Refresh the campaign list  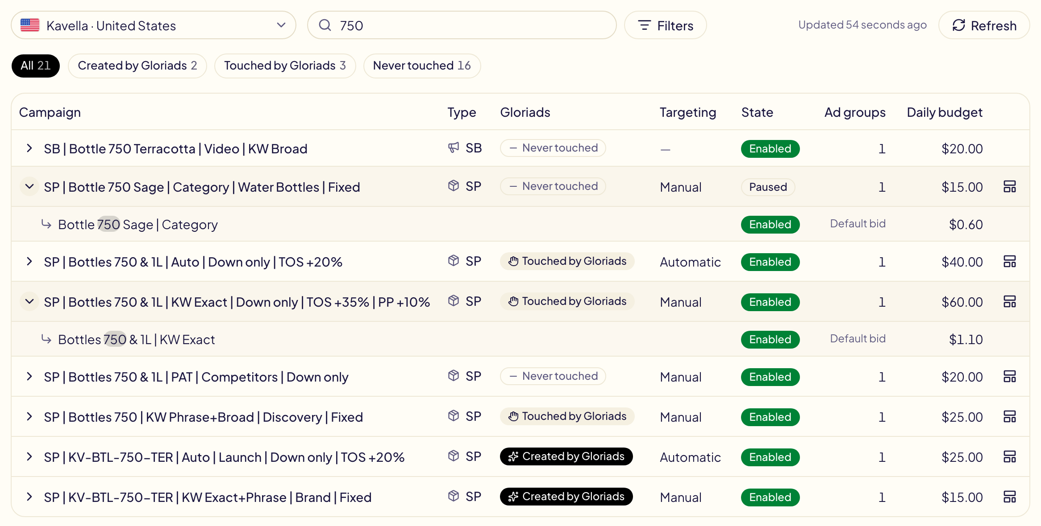pyautogui.click(x=984, y=25)
